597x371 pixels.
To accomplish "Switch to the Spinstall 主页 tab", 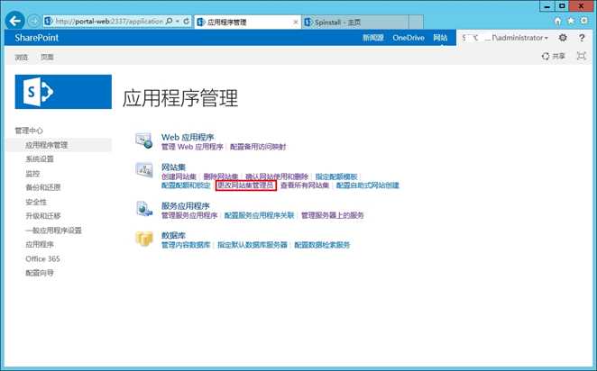I will (x=355, y=22).
